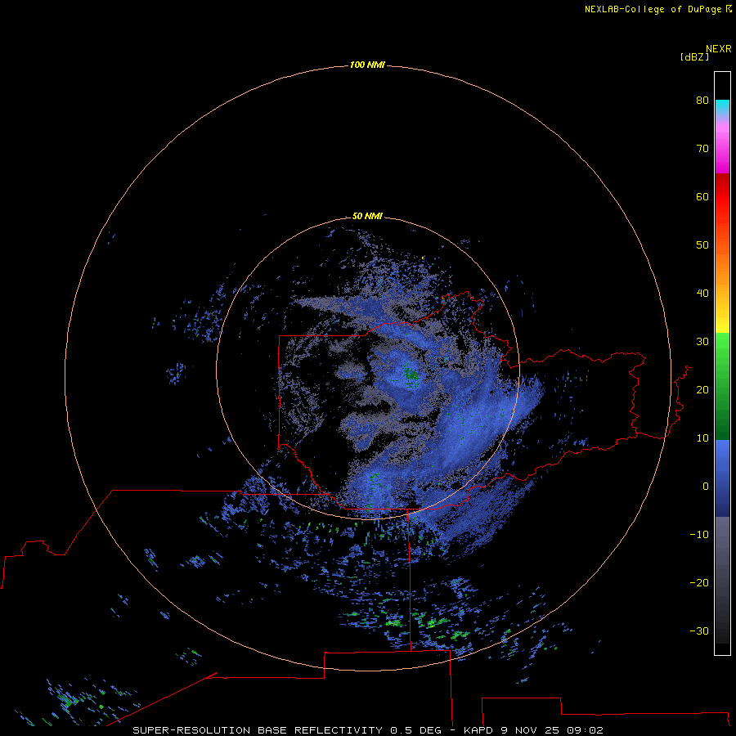Click the NEXLAB-College of DuPage text
The image size is (736, 736).
tap(653, 9)
